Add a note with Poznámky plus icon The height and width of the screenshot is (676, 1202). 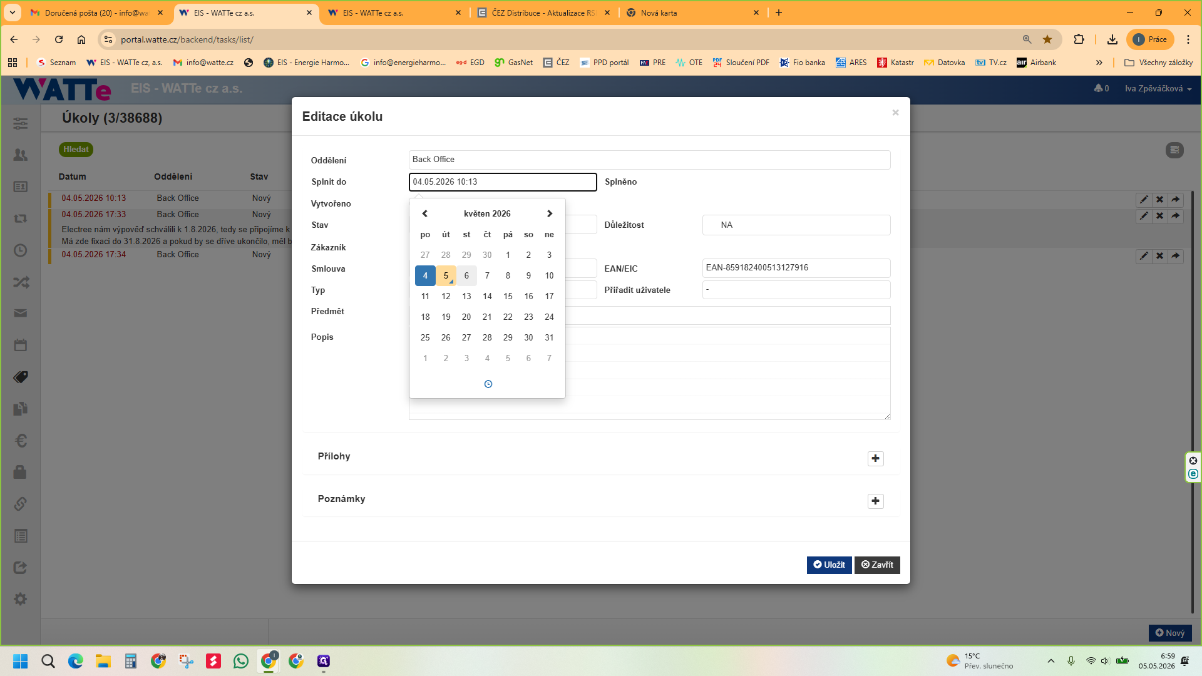tap(876, 501)
